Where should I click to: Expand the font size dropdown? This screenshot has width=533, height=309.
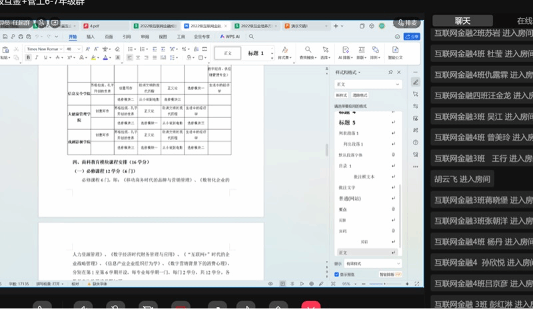tap(79, 49)
